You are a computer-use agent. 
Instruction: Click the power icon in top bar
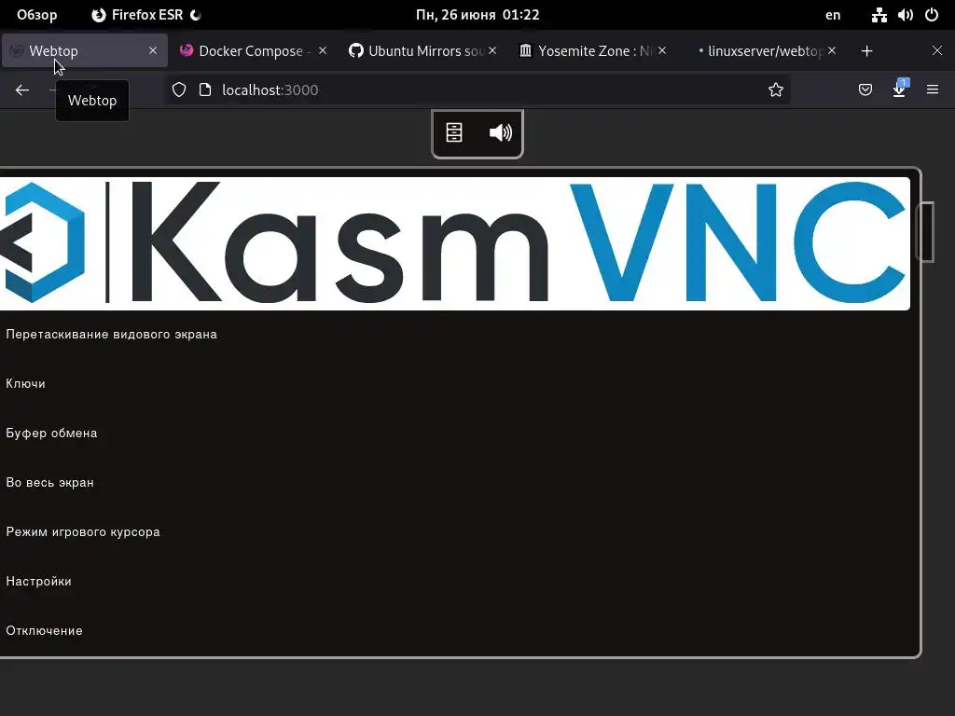click(x=932, y=15)
